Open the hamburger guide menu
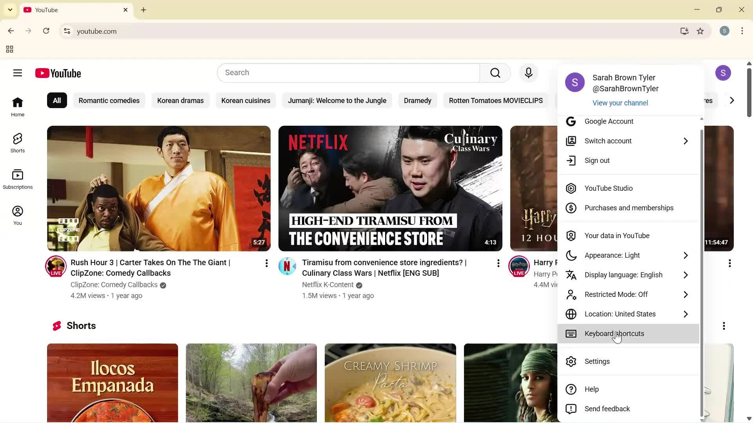Image resolution: width=753 pixels, height=423 pixels. pyautogui.click(x=17, y=73)
